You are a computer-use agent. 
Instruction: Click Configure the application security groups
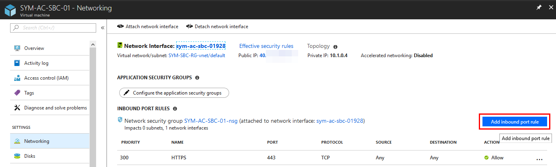tap(174, 93)
